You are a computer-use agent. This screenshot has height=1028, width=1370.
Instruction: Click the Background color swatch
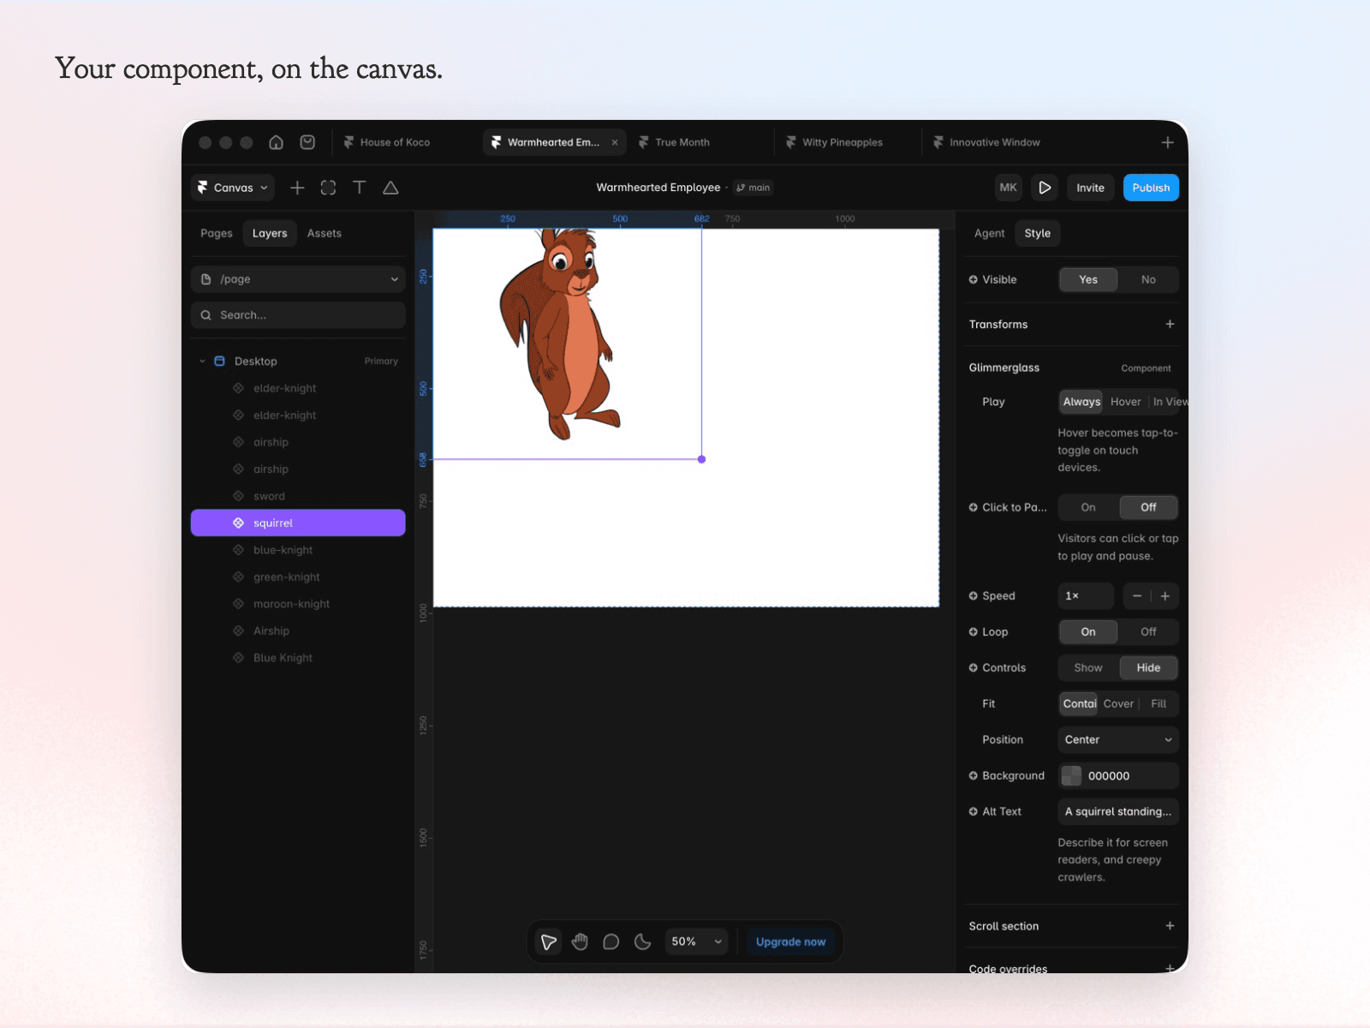point(1071,775)
